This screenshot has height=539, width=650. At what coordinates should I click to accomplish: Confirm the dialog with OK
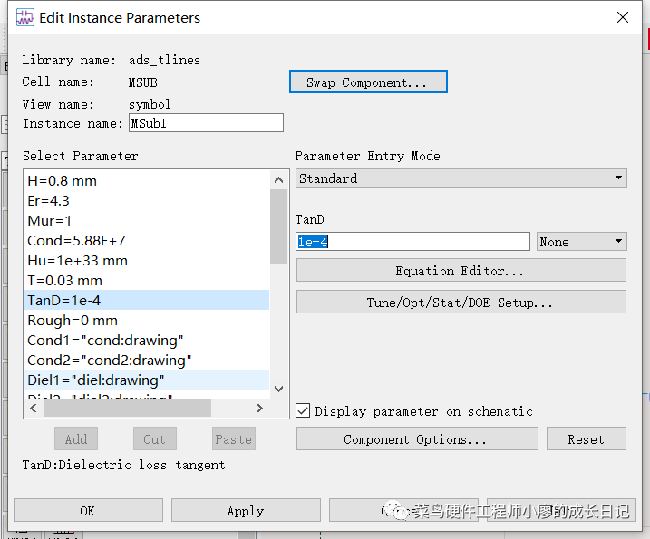point(88,511)
